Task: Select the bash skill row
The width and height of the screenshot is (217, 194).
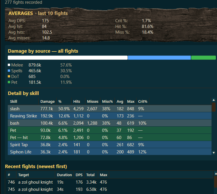Action: pyautogui.click(x=110, y=123)
